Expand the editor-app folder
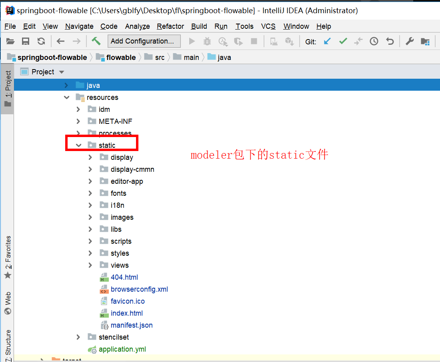The height and width of the screenshot is (362, 440). pos(90,181)
